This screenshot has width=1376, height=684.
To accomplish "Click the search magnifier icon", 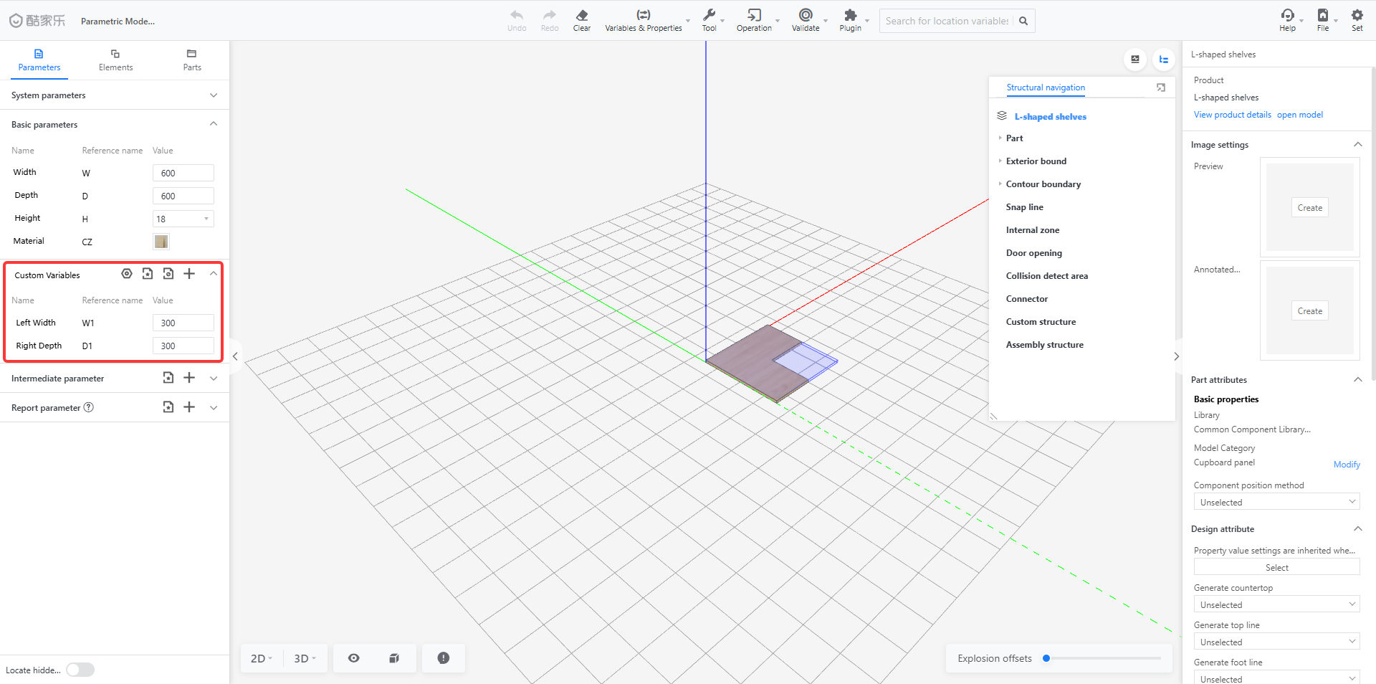I will [1023, 21].
